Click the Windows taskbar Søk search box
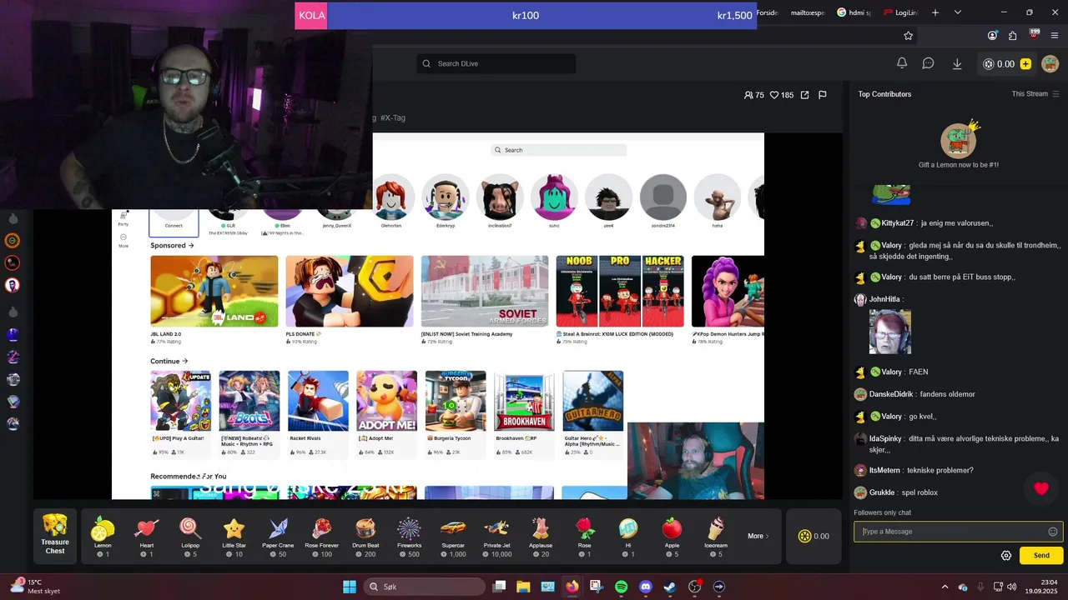 pos(425,587)
